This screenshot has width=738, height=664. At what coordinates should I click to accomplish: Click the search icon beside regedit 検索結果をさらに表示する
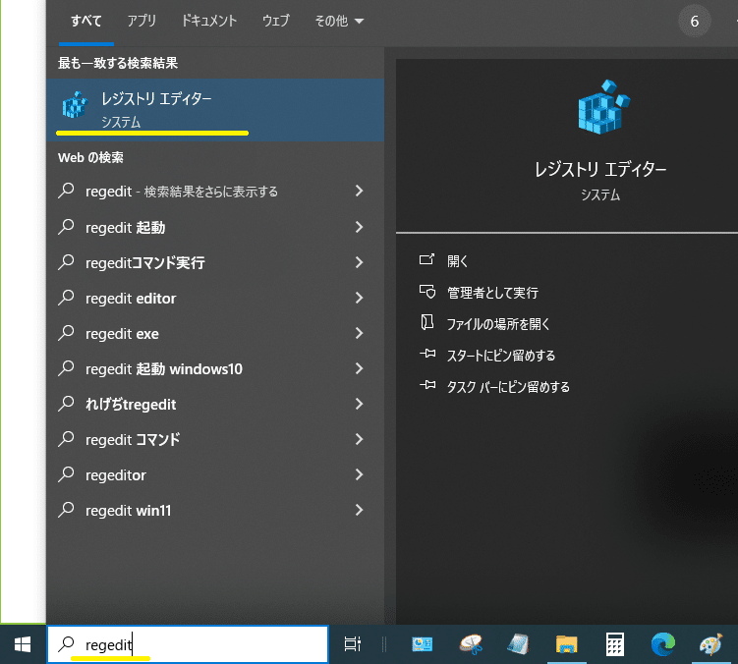point(66,191)
